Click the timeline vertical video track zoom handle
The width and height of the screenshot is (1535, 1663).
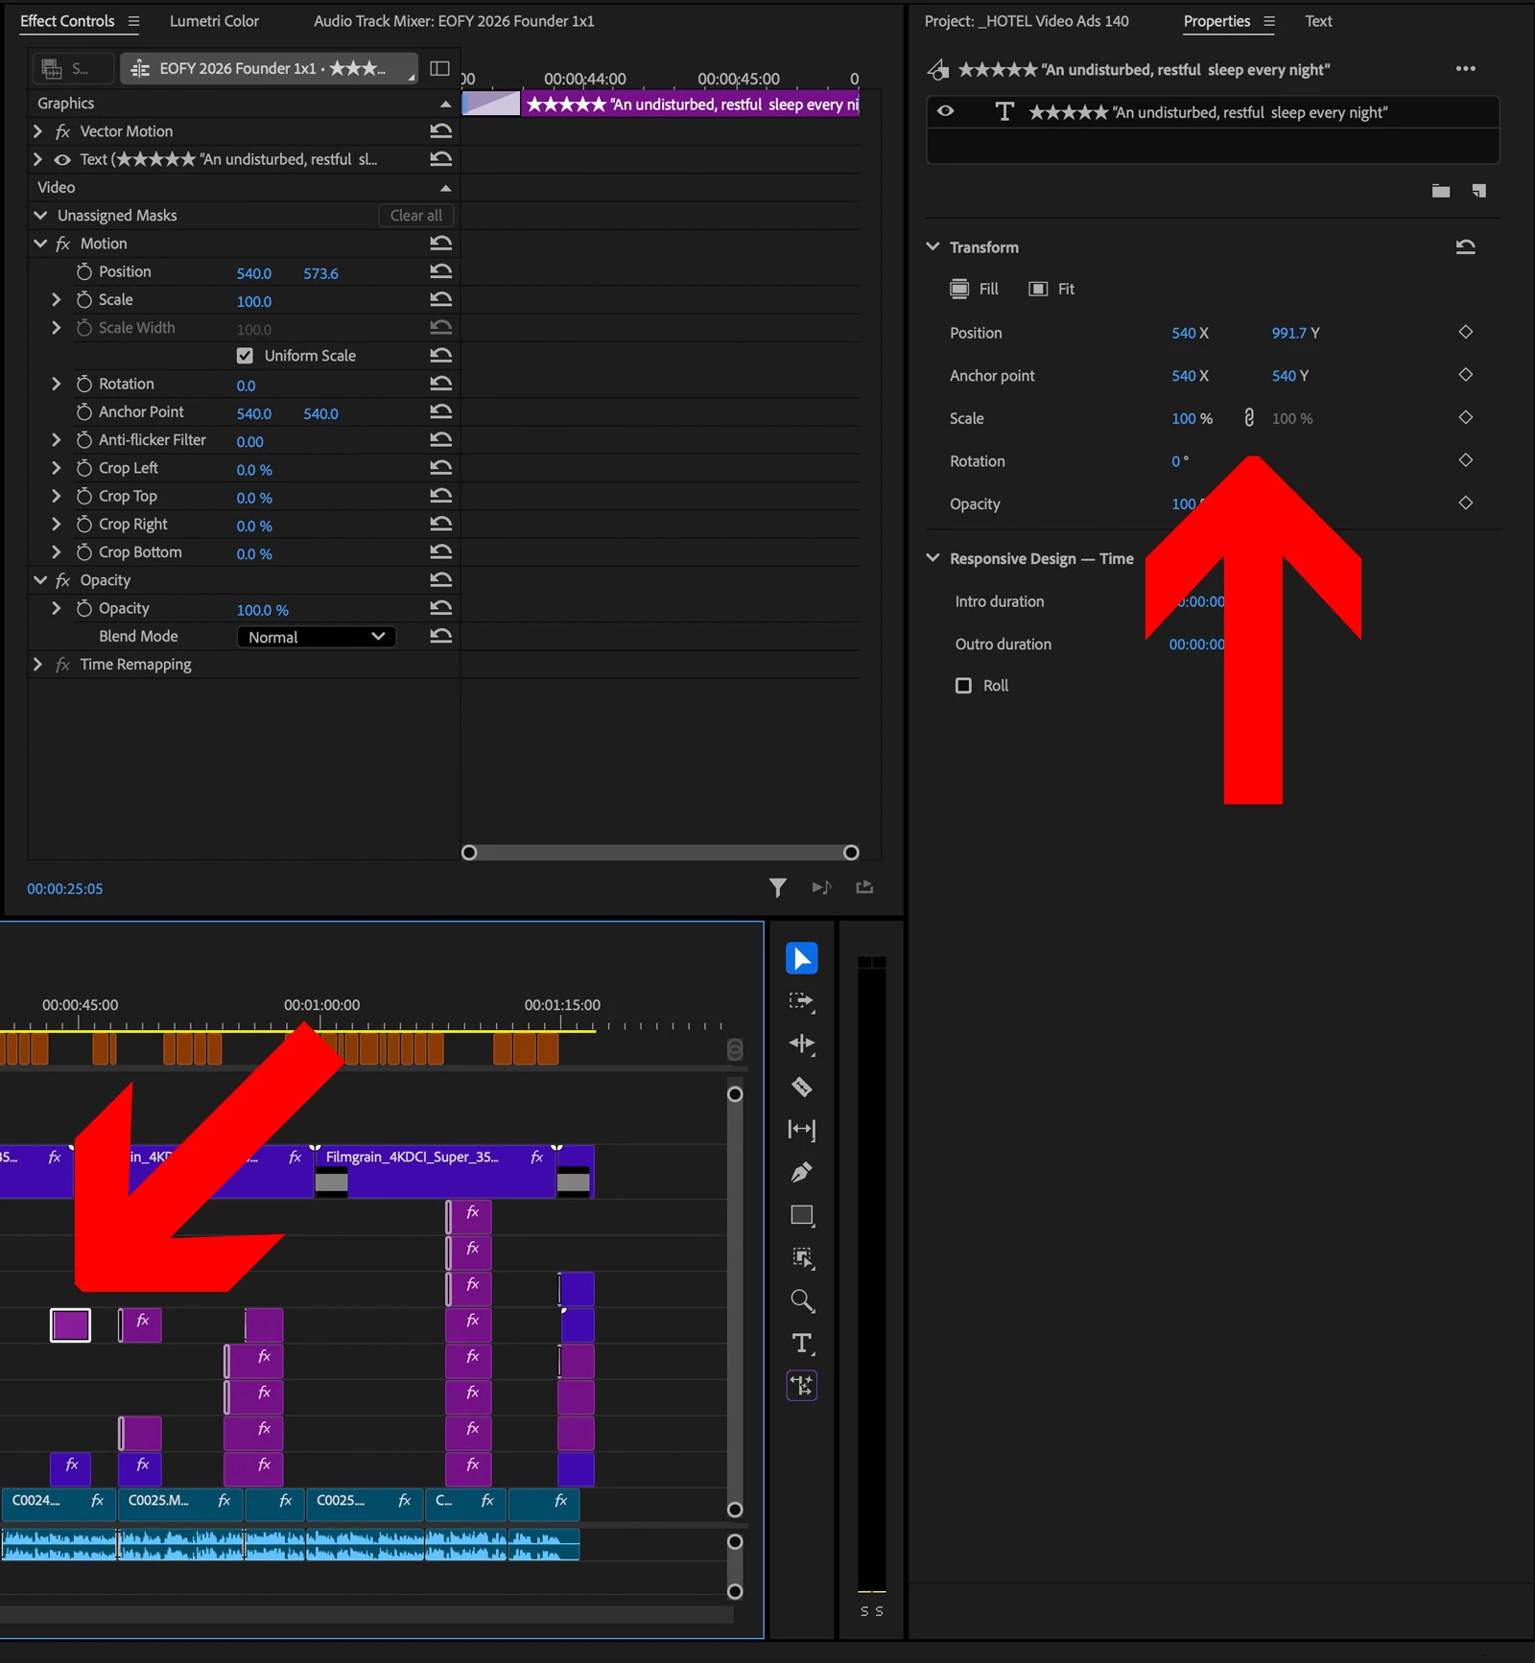735,1094
